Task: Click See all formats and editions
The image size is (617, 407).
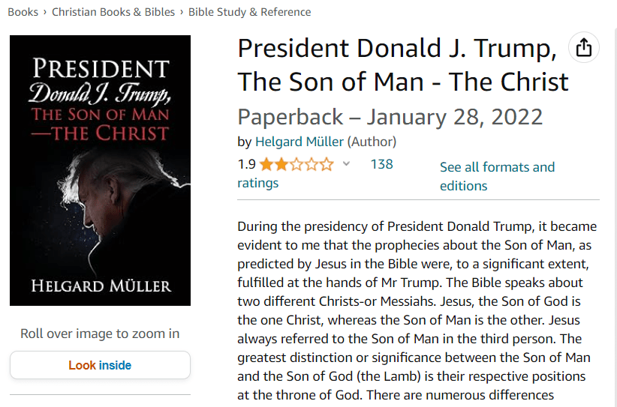Action: click(497, 176)
